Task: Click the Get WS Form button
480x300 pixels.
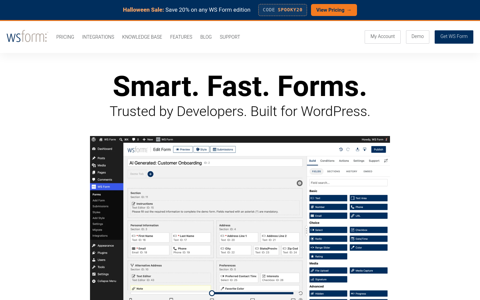Action: (x=454, y=37)
